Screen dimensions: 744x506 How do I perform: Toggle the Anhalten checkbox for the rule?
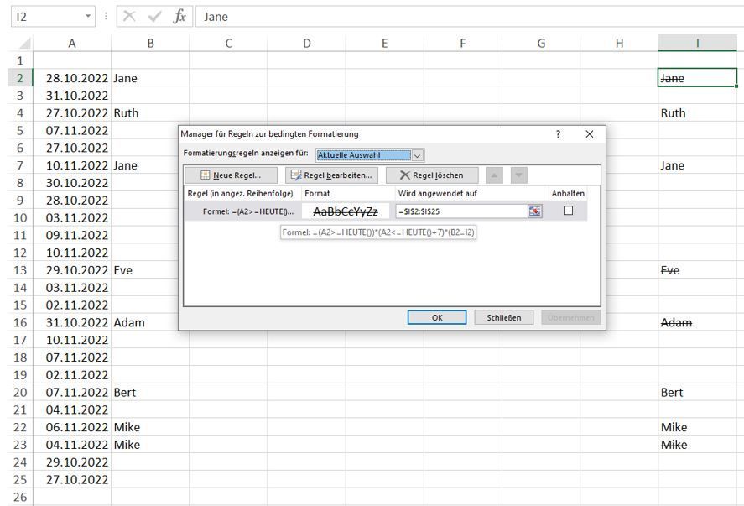(x=568, y=211)
